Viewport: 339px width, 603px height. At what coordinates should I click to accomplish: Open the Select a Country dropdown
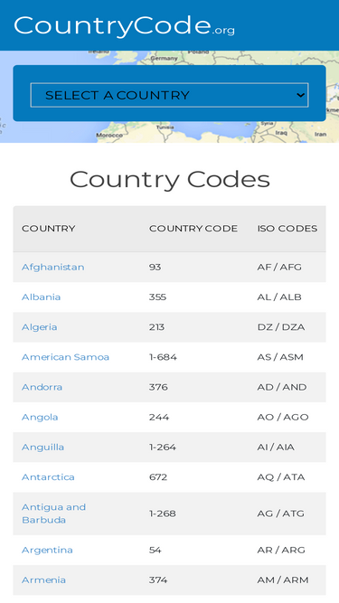169,95
